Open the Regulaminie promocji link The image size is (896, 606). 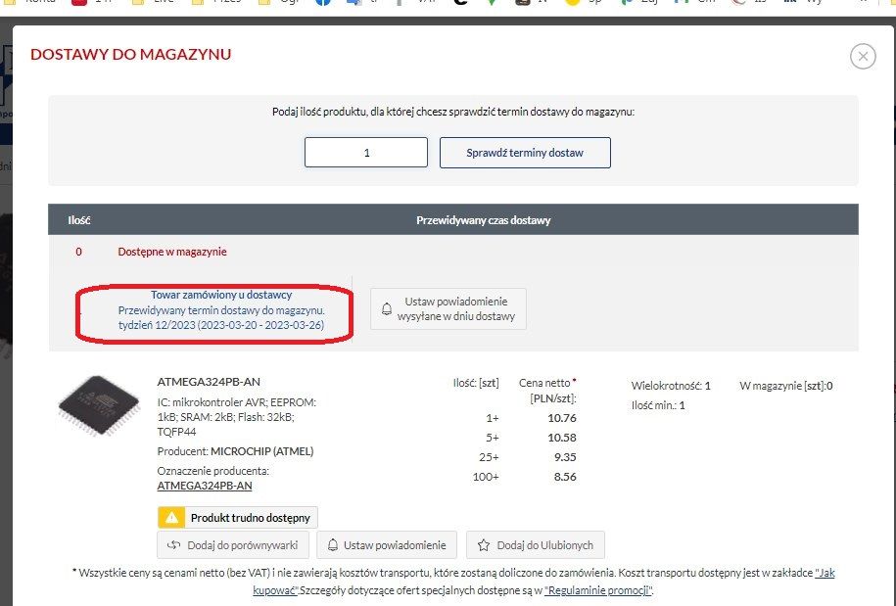pyautogui.click(x=597, y=590)
